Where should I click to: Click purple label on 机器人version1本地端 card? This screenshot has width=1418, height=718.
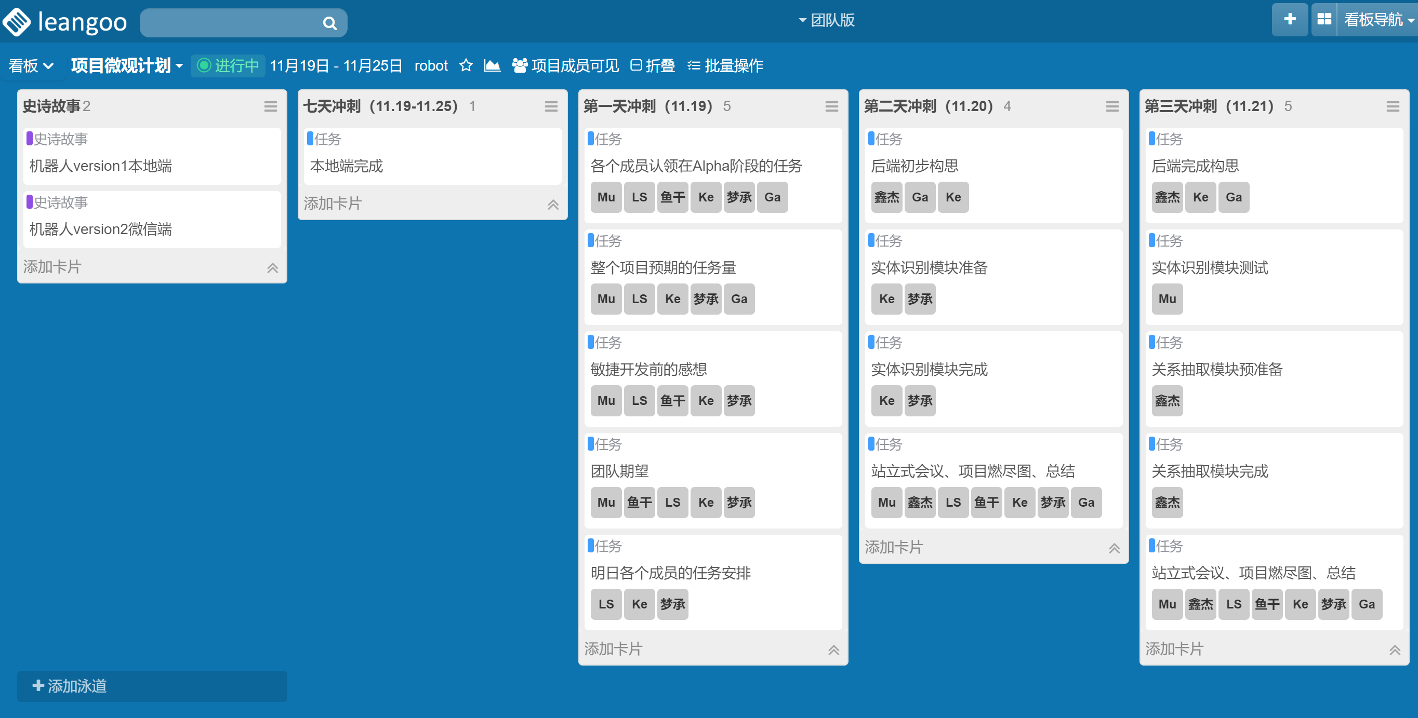click(29, 139)
